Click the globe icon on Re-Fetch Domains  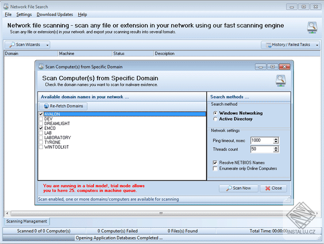coord(46,106)
